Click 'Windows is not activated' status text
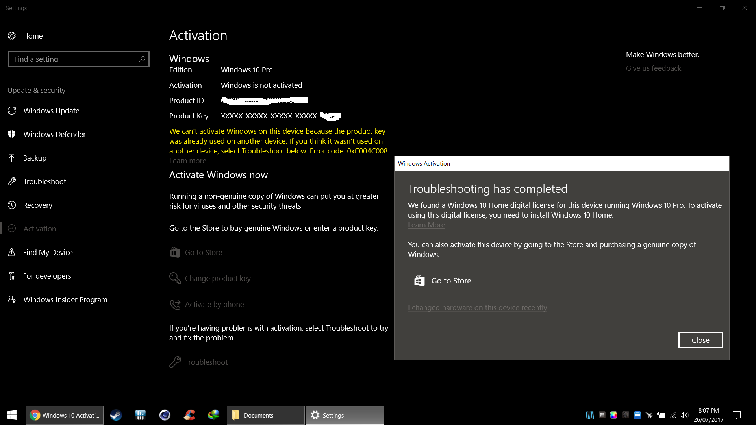This screenshot has height=425, width=756. coord(261,85)
